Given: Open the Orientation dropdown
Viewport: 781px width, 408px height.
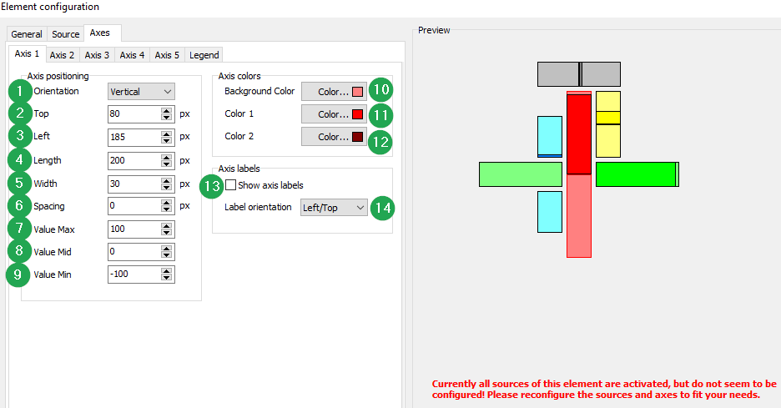Looking at the screenshot, I should tap(141, 92).
